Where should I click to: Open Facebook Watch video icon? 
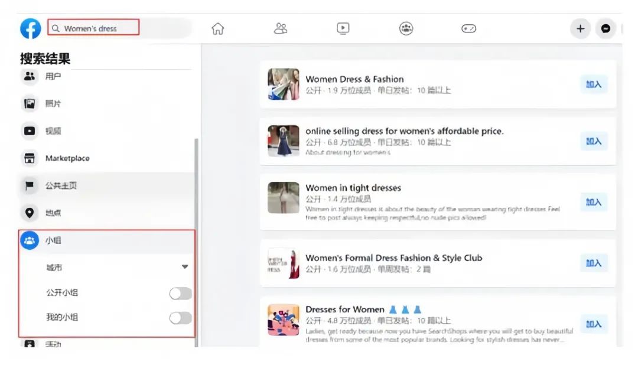click(x=343, y=28)
